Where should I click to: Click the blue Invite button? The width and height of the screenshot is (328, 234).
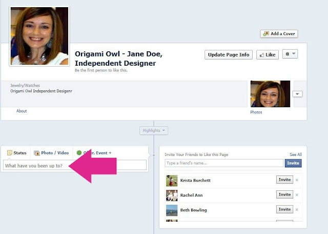293,163
